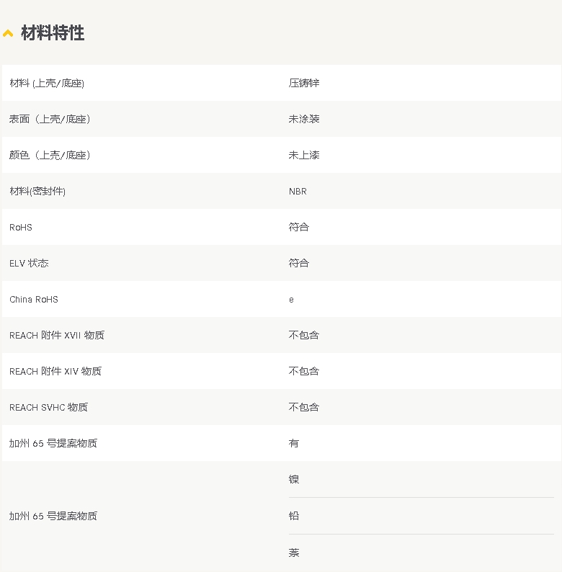Click the 未上漆 color value
562x572 pixels.
[x=304, y=155]
